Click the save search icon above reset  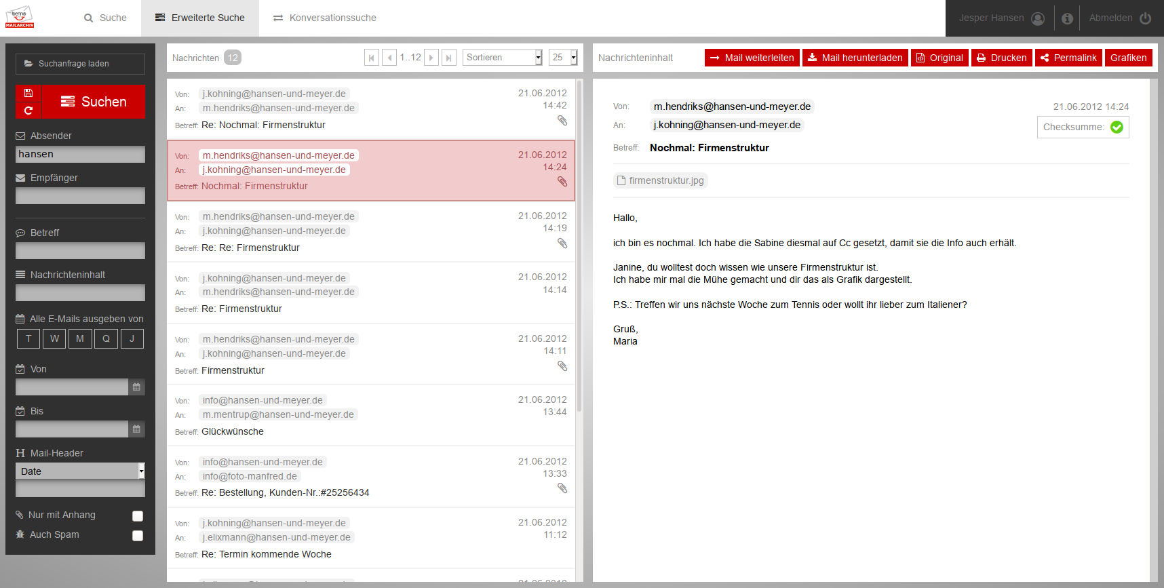coord(28,93)
